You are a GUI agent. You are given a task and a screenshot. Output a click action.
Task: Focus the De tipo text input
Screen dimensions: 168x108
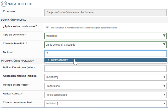105,53
